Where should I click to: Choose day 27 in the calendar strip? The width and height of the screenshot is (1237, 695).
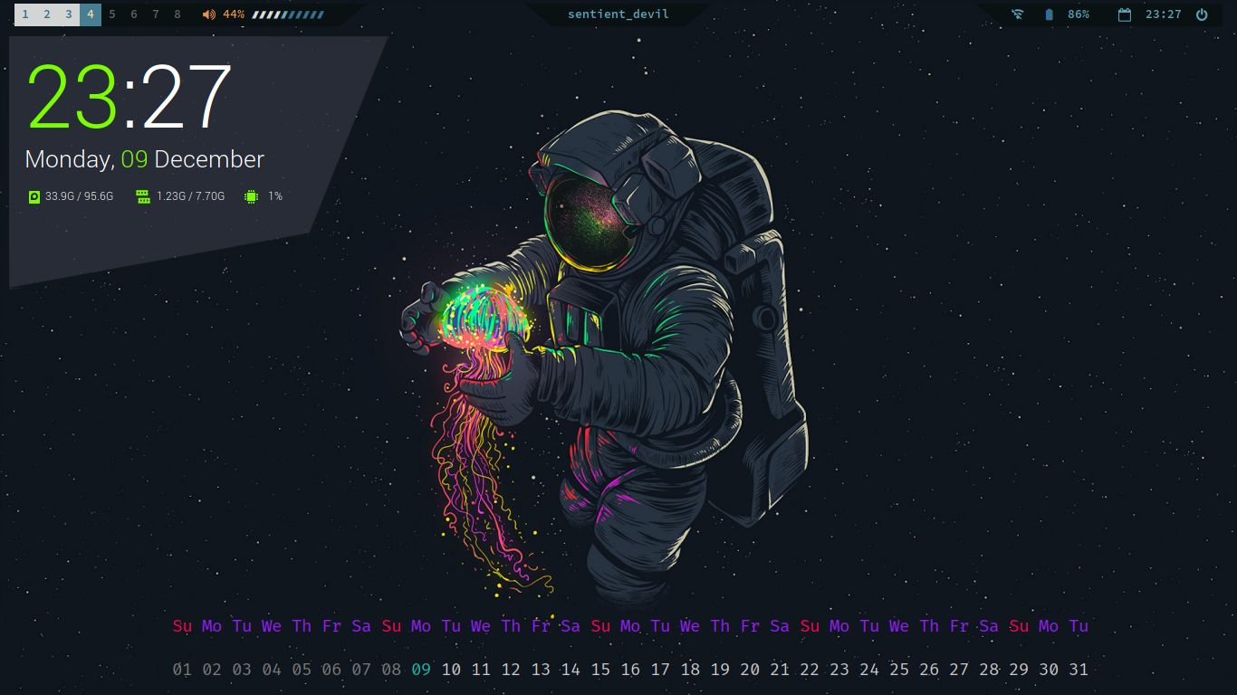tap(959, 670)
